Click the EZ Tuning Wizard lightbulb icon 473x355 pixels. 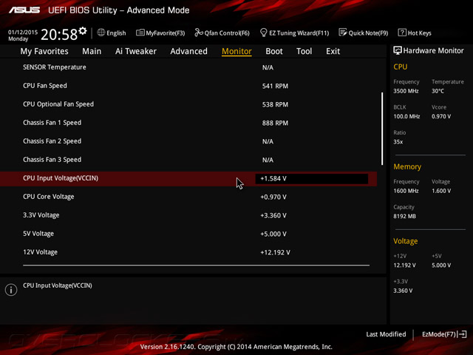pyautogui.click(x=263, y=33)
